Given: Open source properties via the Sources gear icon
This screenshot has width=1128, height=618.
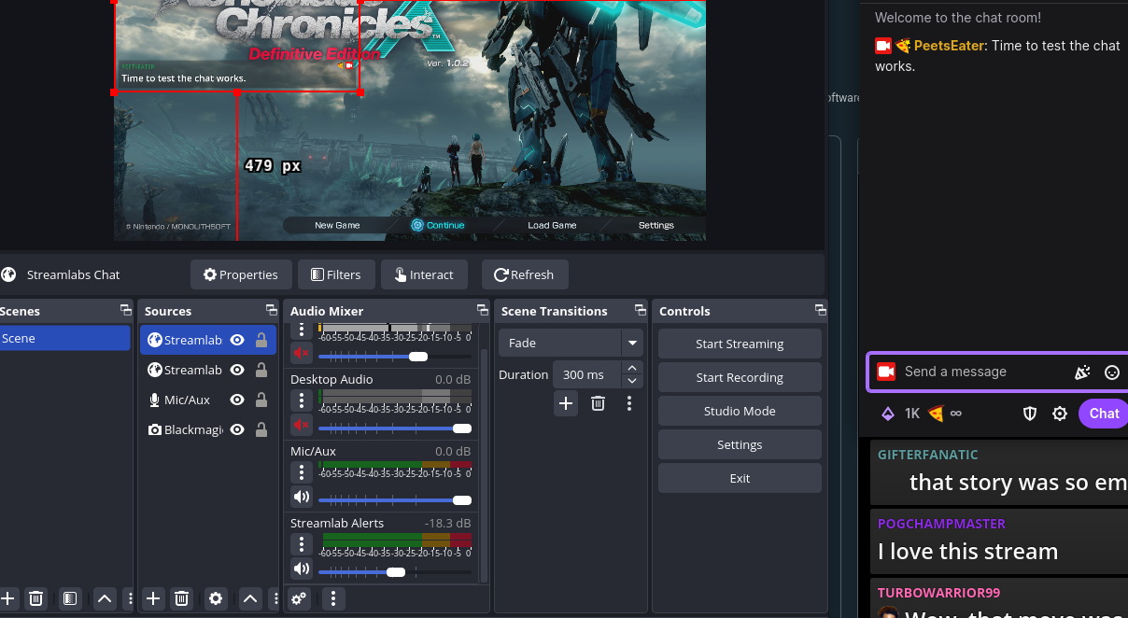Looking at the screenshot, I should click(x=216, y=598).
